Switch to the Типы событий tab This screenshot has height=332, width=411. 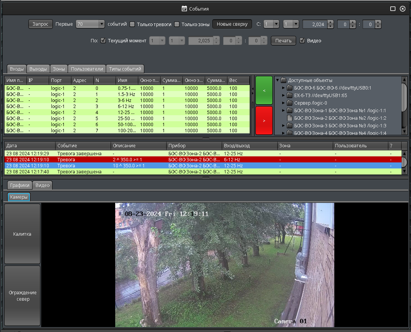tap(125, 69)
